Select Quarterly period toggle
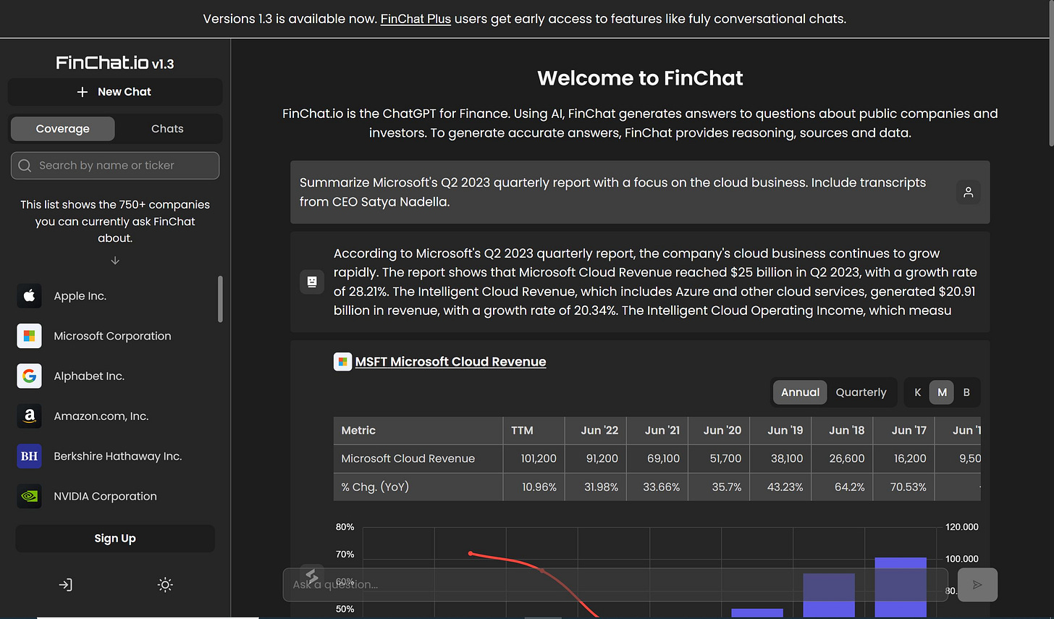The image size is (1054, 619). 861,392
